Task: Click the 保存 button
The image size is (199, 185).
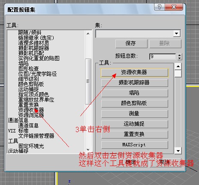Action: (131, 43)
